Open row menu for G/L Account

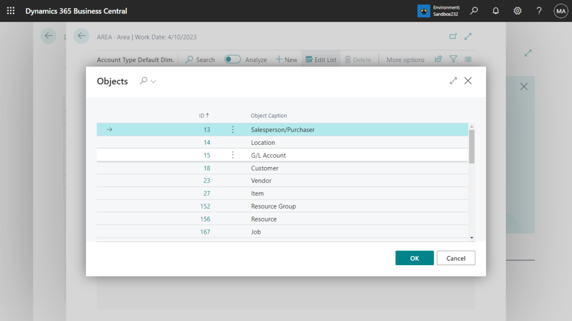pyautogui.click(x=233, y=155)
